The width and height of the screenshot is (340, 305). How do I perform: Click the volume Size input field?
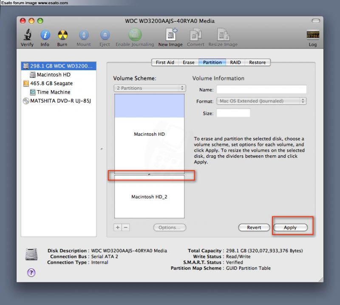233,113
